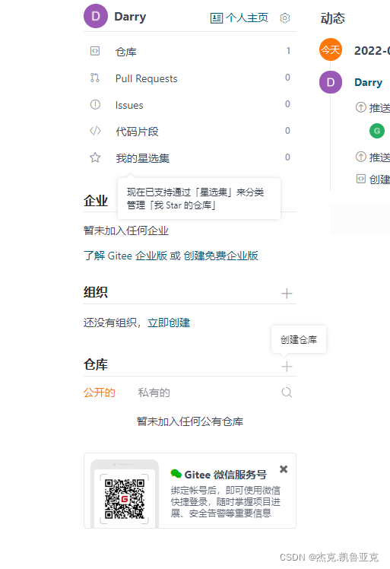Switch to the 私有的 repositories tab
This screenshot has height=569, width=390.
[154, 393]
